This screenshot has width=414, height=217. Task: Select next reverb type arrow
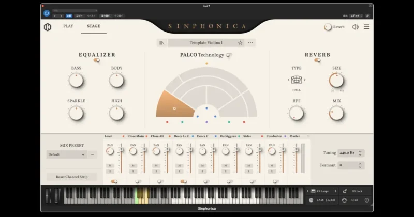click(305, 80)
